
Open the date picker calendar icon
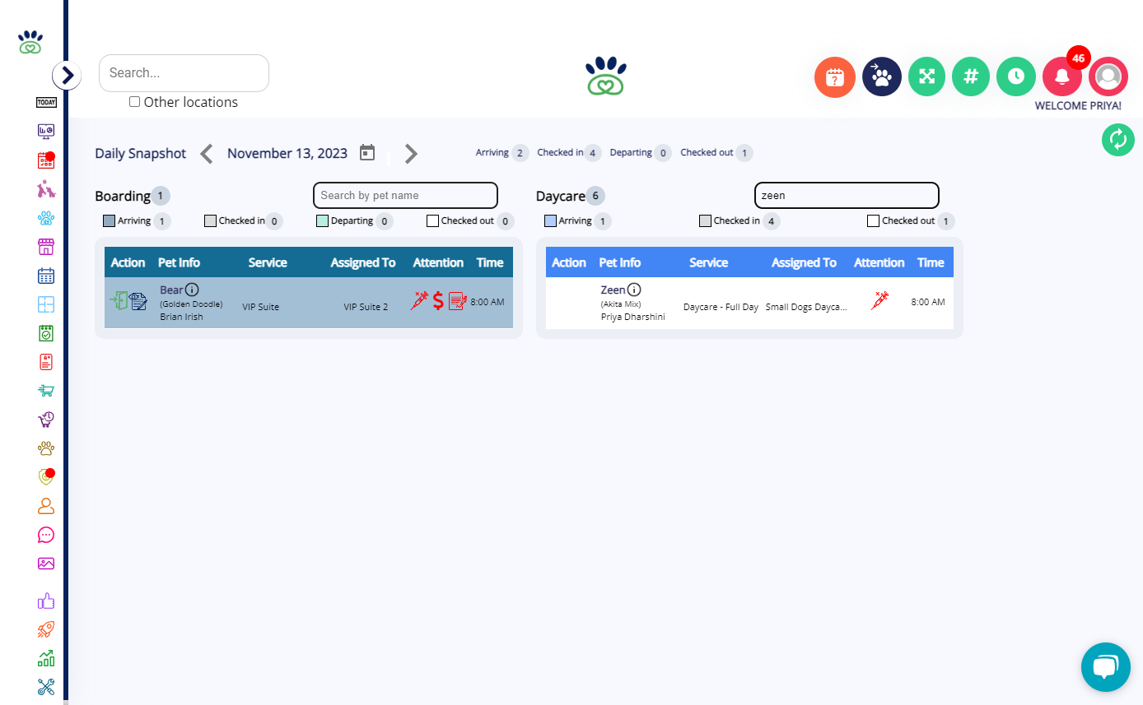[367, 153]
